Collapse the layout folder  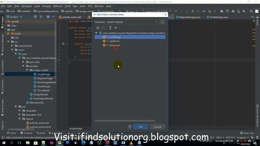coord(19,119)
